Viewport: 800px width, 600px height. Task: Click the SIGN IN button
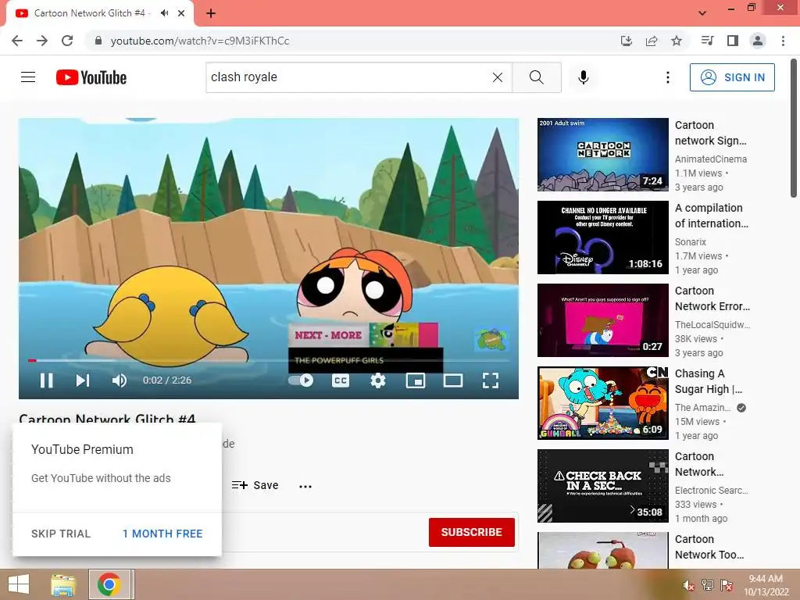point(732,77)
